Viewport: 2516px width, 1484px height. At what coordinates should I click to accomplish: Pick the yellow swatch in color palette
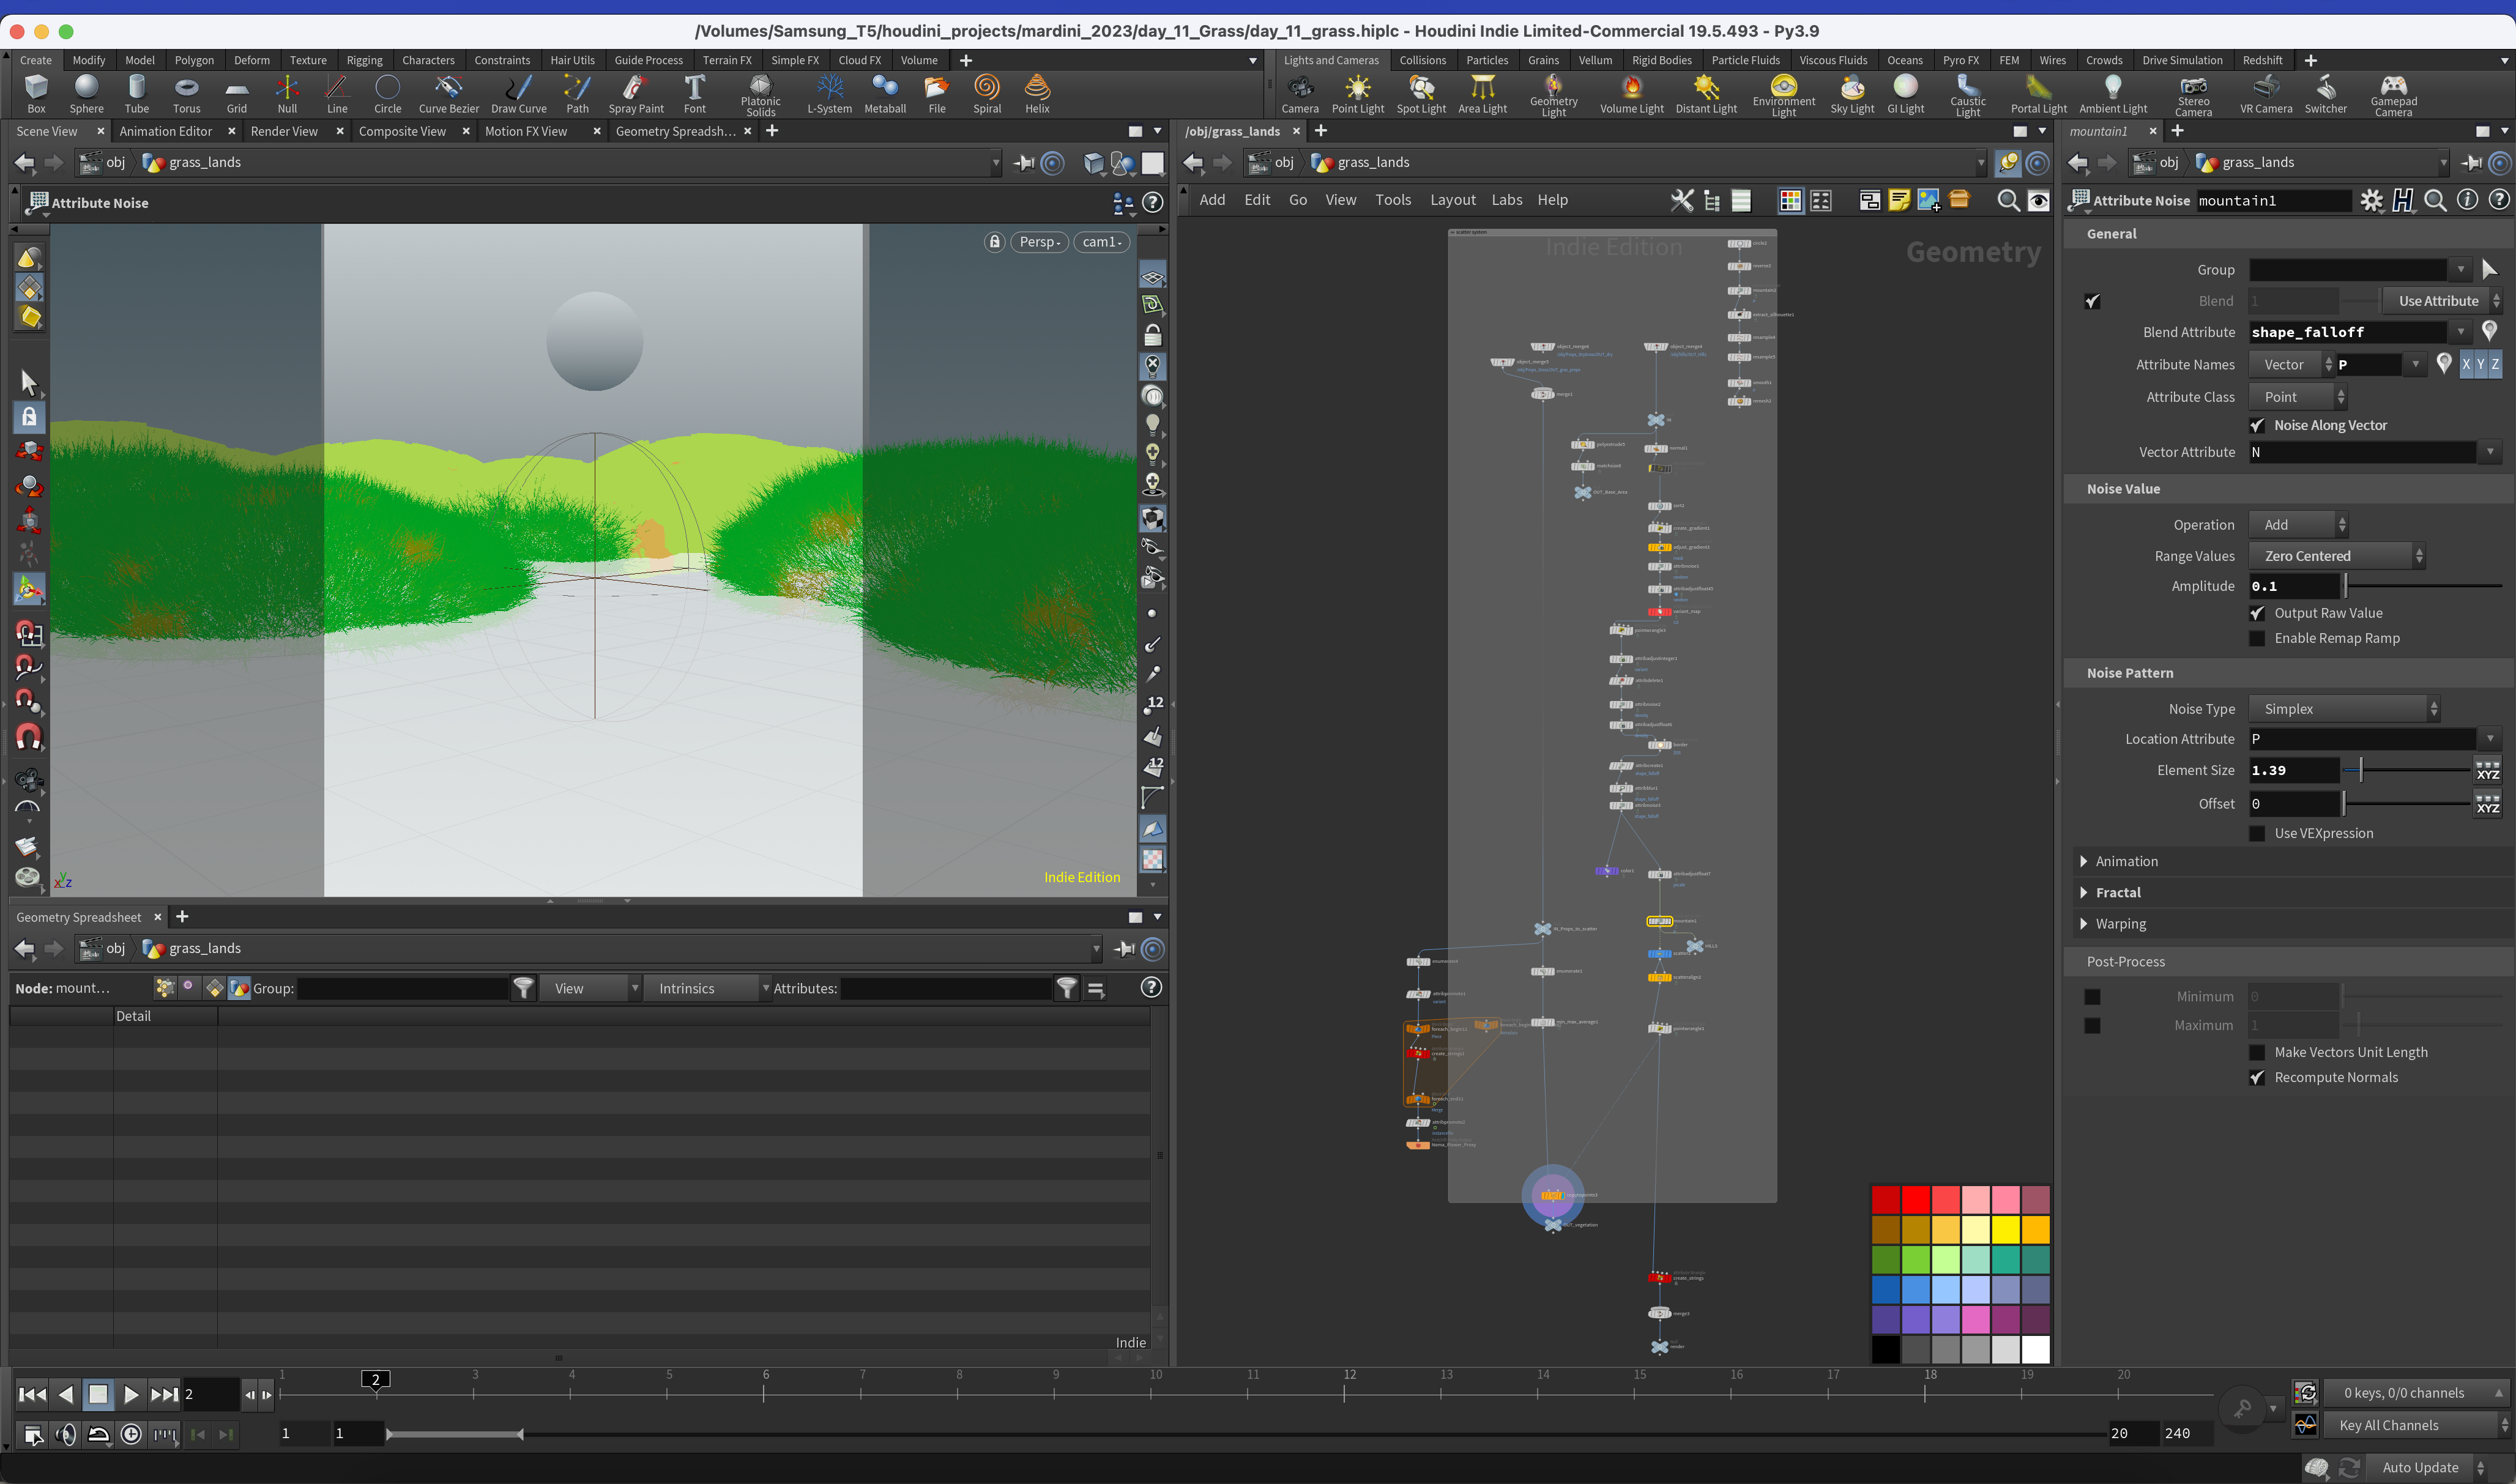pos(2005,1229)
